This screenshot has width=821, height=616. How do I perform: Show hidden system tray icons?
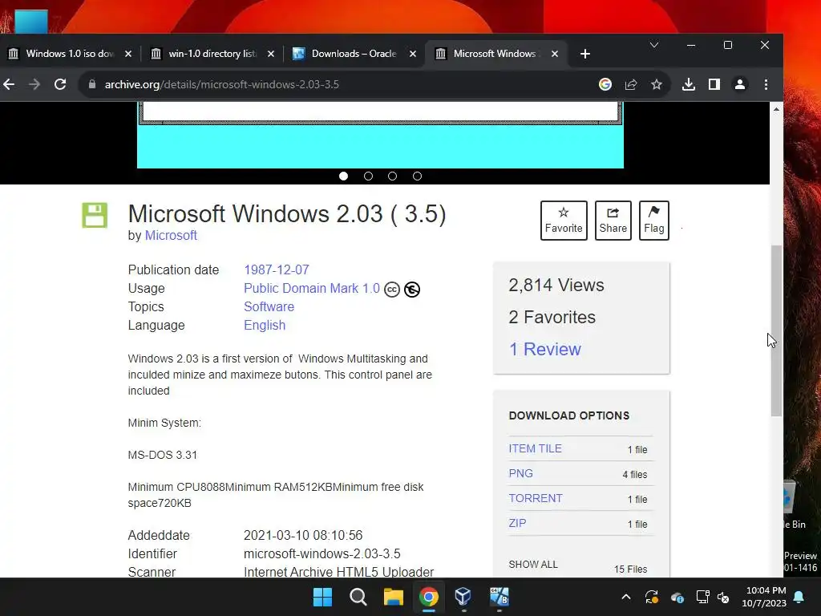(625, 597)
